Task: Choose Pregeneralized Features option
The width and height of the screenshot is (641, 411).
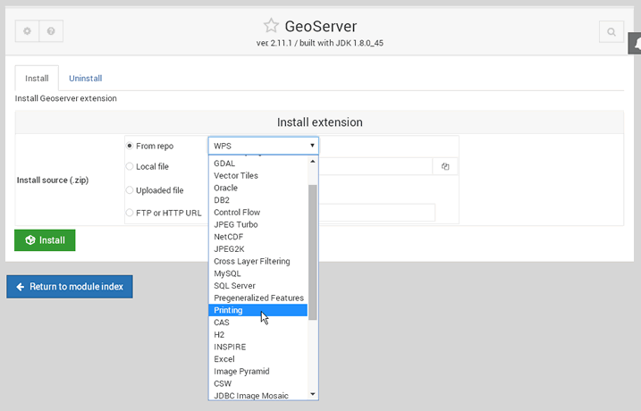Action: [258, 298]
